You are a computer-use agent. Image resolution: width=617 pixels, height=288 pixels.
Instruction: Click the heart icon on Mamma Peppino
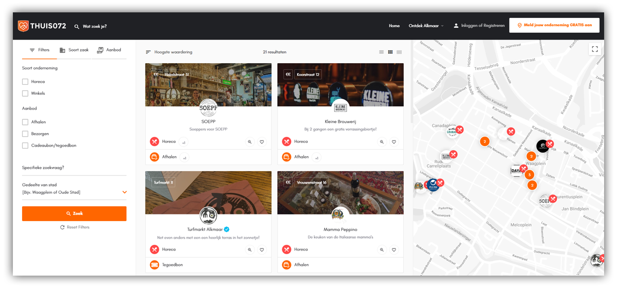pos(394,250)
